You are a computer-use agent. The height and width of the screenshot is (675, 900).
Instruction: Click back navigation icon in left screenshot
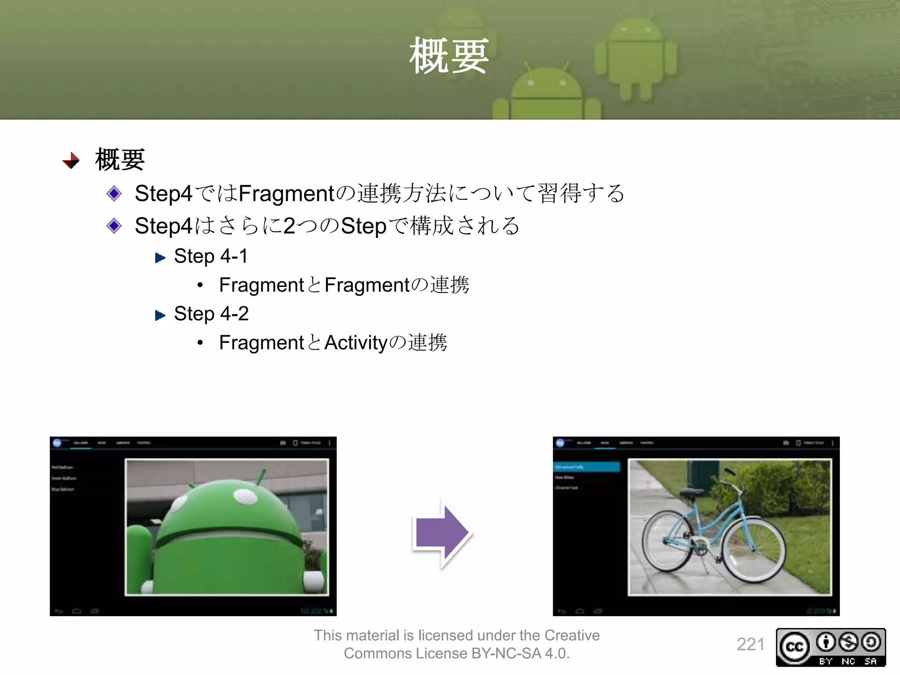click(x=59, y=611)
